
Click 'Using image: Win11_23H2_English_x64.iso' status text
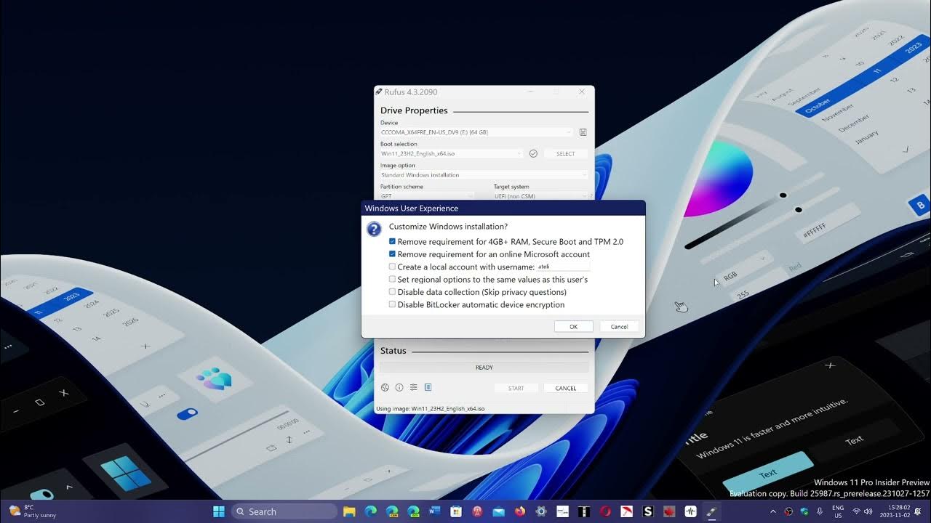click(431, 409)
